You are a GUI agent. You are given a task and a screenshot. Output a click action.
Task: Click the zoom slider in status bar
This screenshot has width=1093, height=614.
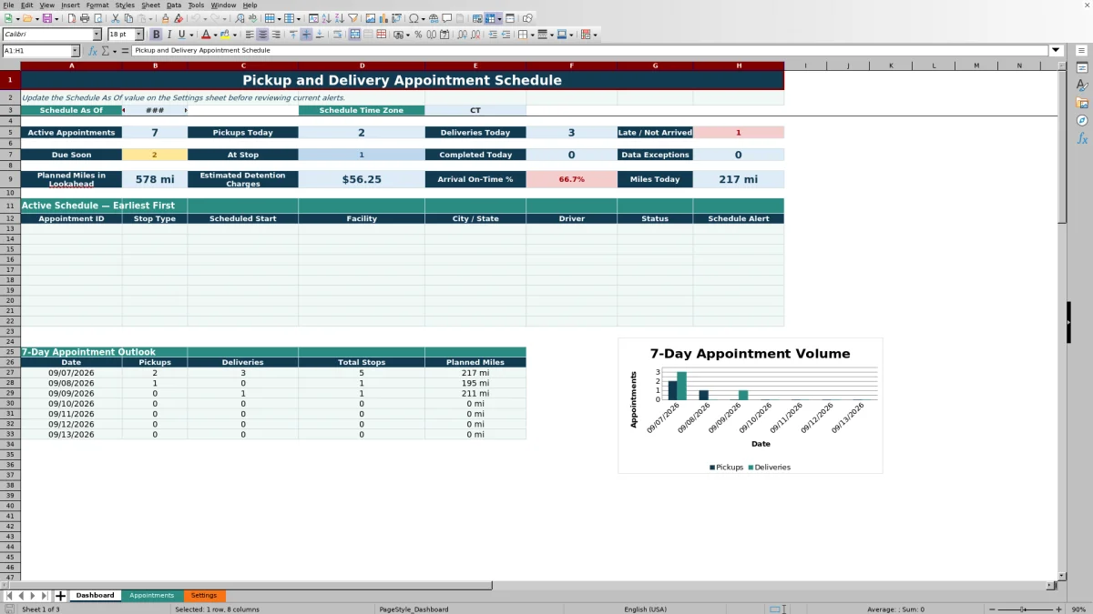pos(1024,609)
